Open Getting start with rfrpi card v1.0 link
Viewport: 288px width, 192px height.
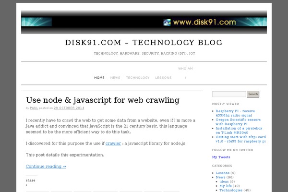[x=240, y=139]
